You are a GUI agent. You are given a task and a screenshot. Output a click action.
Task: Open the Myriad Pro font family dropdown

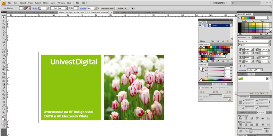pos(269,41)
